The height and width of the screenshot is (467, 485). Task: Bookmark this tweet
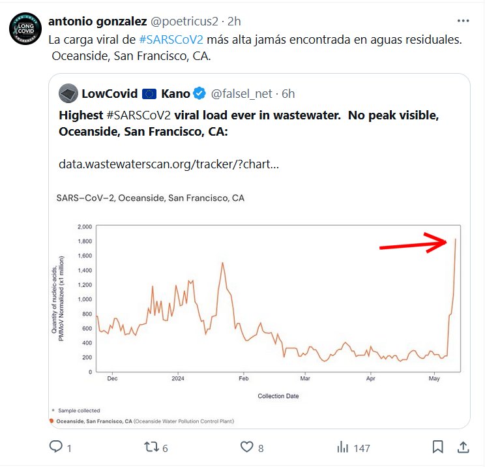(x=438, y=447)
